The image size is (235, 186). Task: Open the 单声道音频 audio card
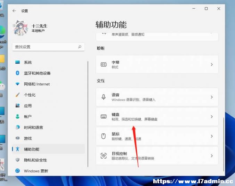point(157,37)
